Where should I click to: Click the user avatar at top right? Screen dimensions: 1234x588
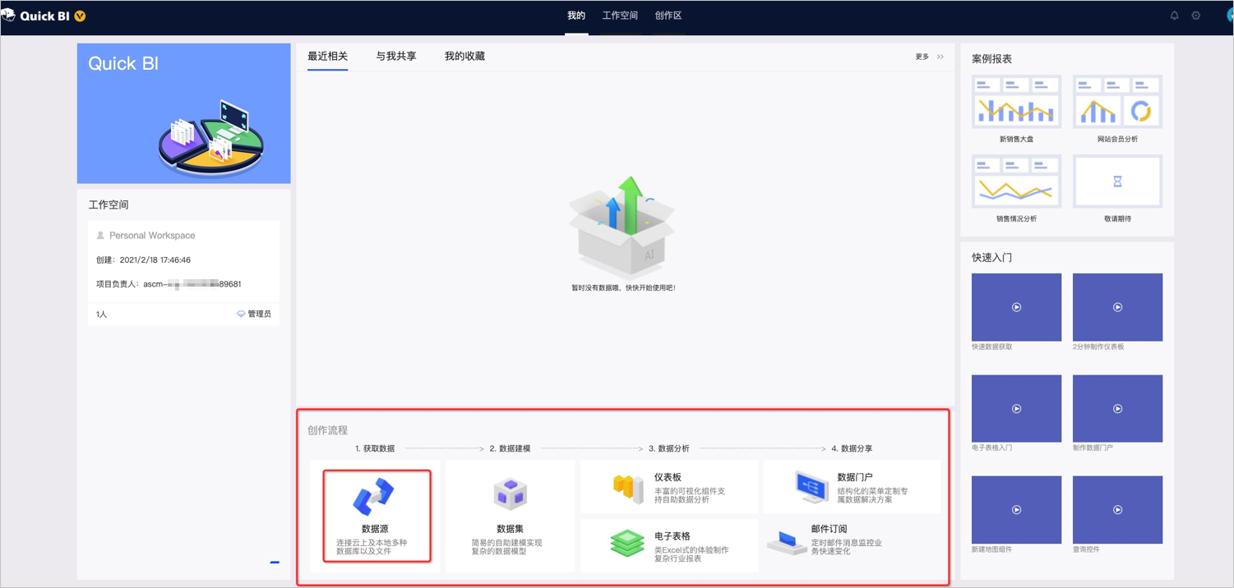pyautogui.click(x=1228, y=16)
